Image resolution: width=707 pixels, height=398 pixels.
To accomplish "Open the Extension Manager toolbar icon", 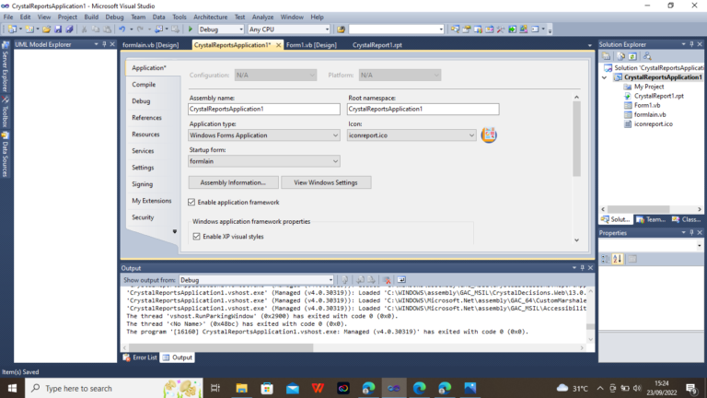I will click(524, 29).
